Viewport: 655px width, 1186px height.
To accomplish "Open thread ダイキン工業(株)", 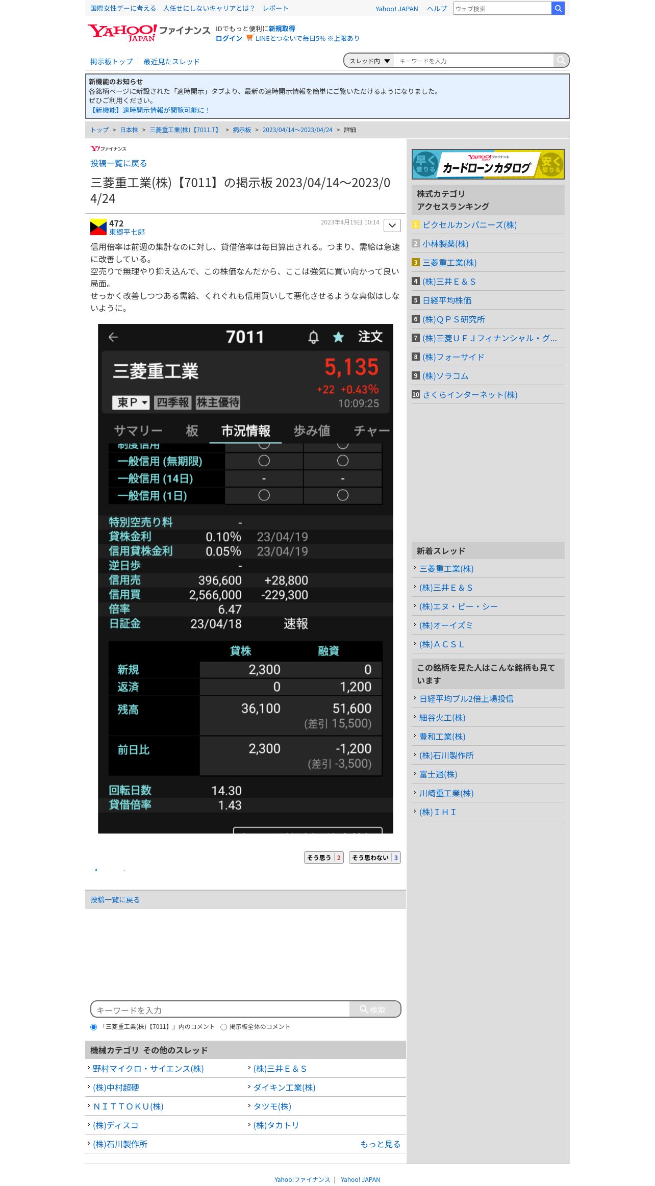I will pyautogui.click(x=285, y=1088).
